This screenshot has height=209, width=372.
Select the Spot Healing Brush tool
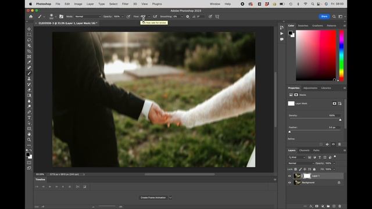tap(29, 68)
